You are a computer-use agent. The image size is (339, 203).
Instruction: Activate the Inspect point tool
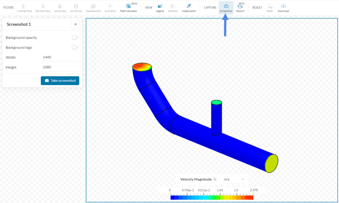(188, 7)
